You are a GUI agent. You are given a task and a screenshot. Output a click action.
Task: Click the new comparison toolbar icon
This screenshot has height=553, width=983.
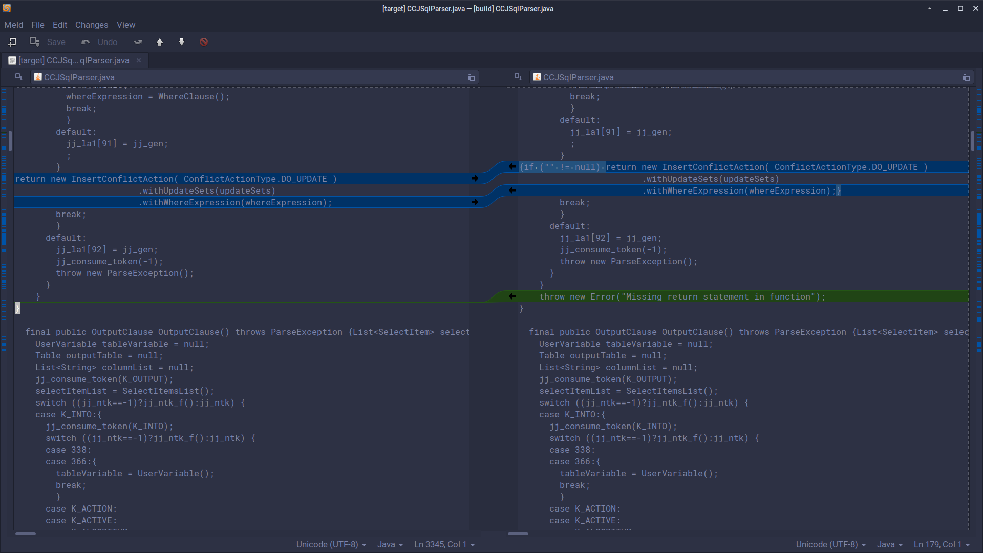tap(12, 42)
